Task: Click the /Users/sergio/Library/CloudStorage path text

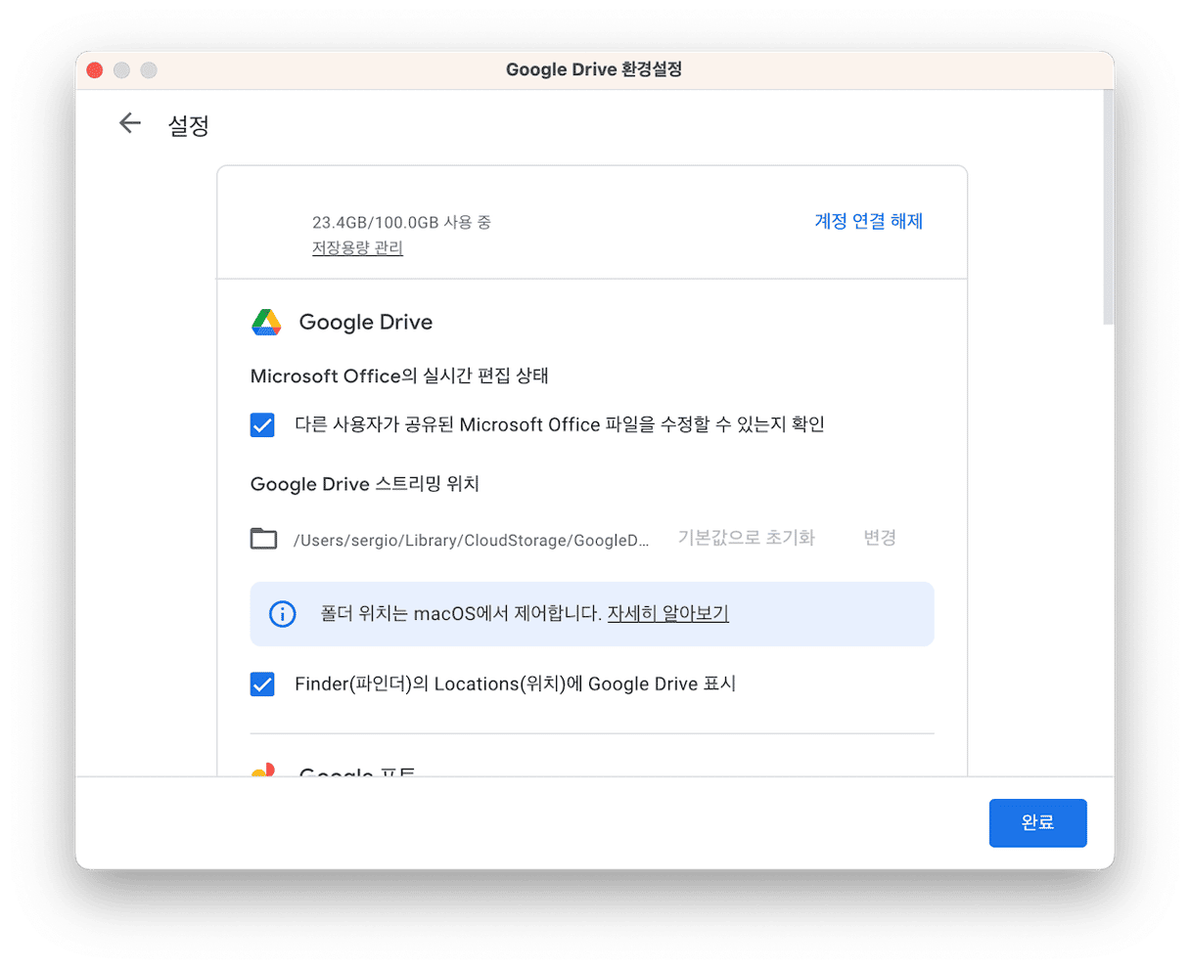Action: click(471, 540)
